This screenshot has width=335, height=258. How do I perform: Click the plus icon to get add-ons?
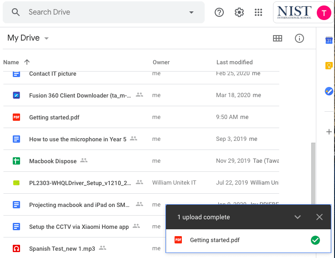pyautogui.click(x=329, y=132)
